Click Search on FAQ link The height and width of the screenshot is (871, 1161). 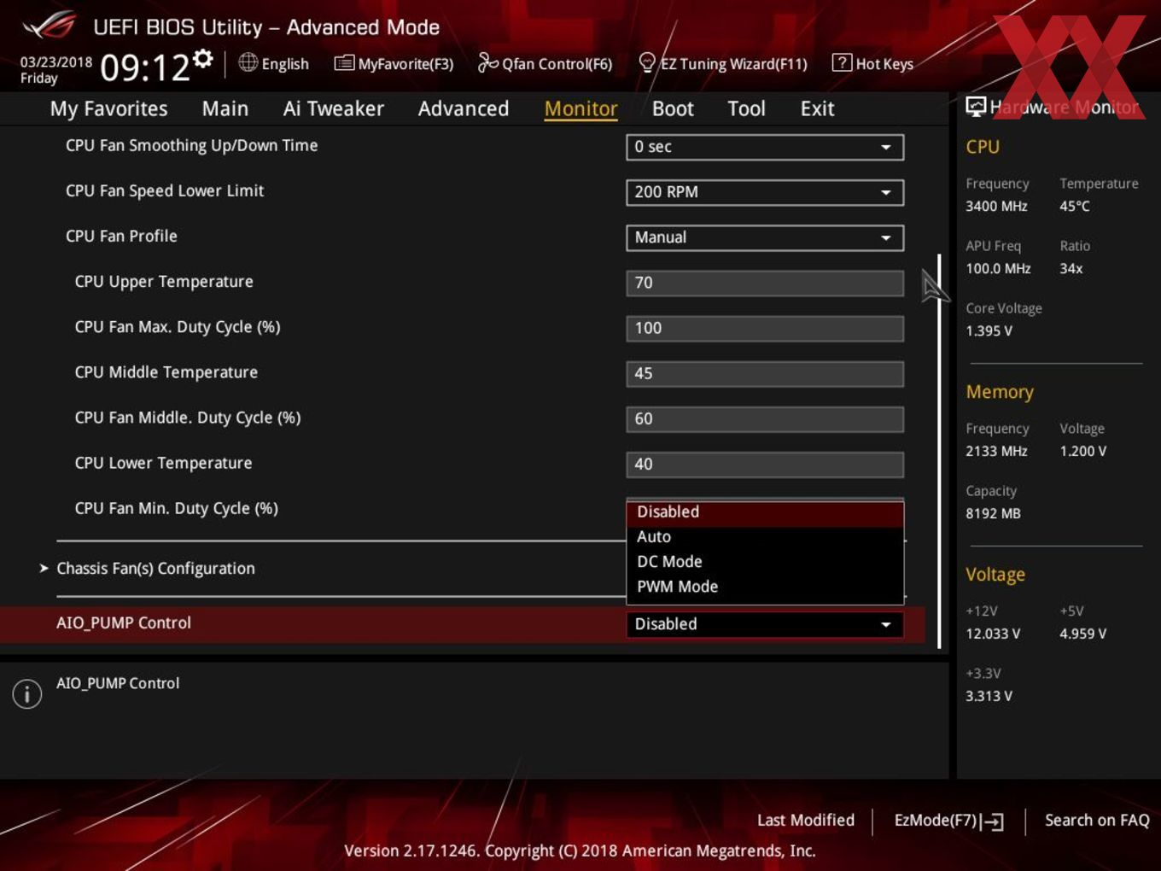pyautogui.click(x=1097, y=821)
